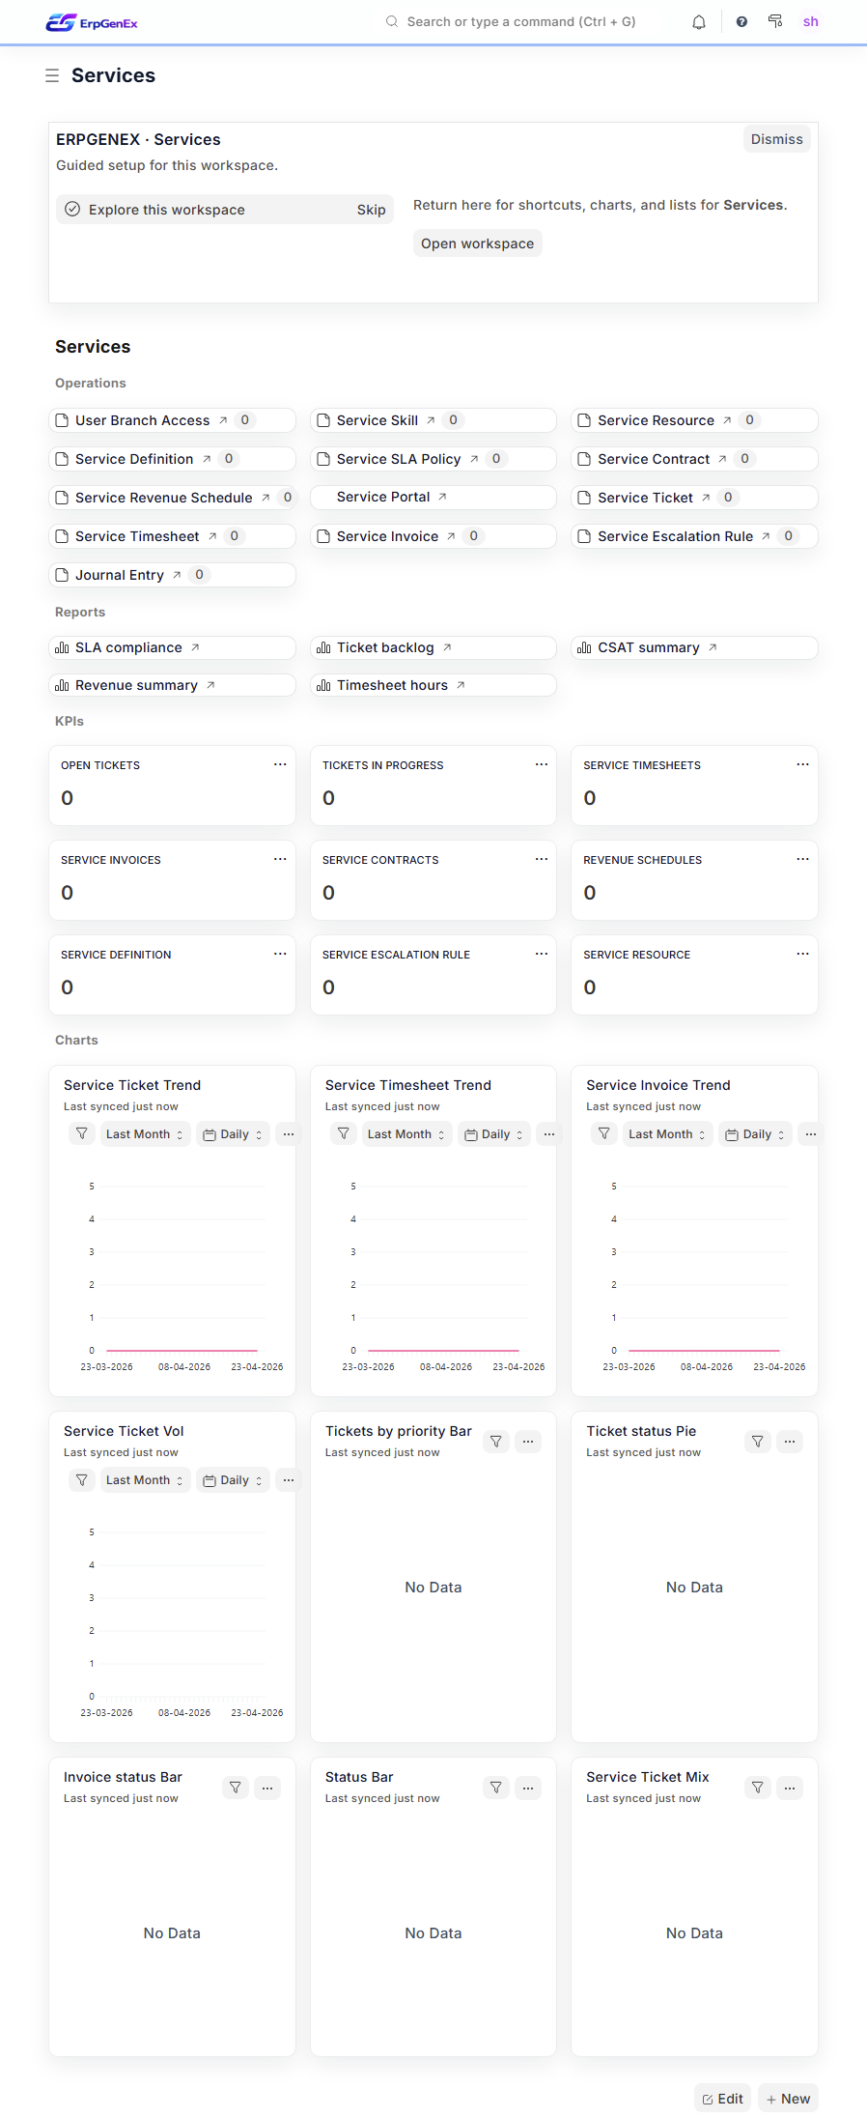Image resolution: width=867 pixels, height=2118 pixels.
Task: Open the SLA compliance report link
Action: point(128,647)
